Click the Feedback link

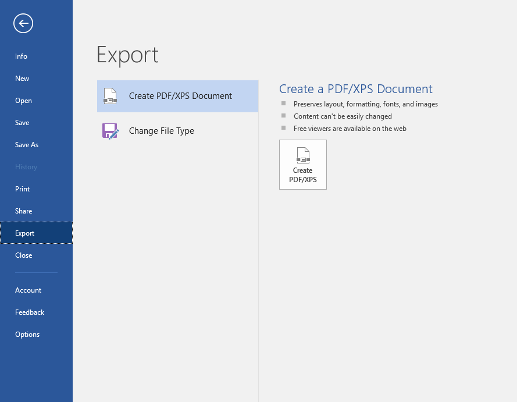[29, 312]
